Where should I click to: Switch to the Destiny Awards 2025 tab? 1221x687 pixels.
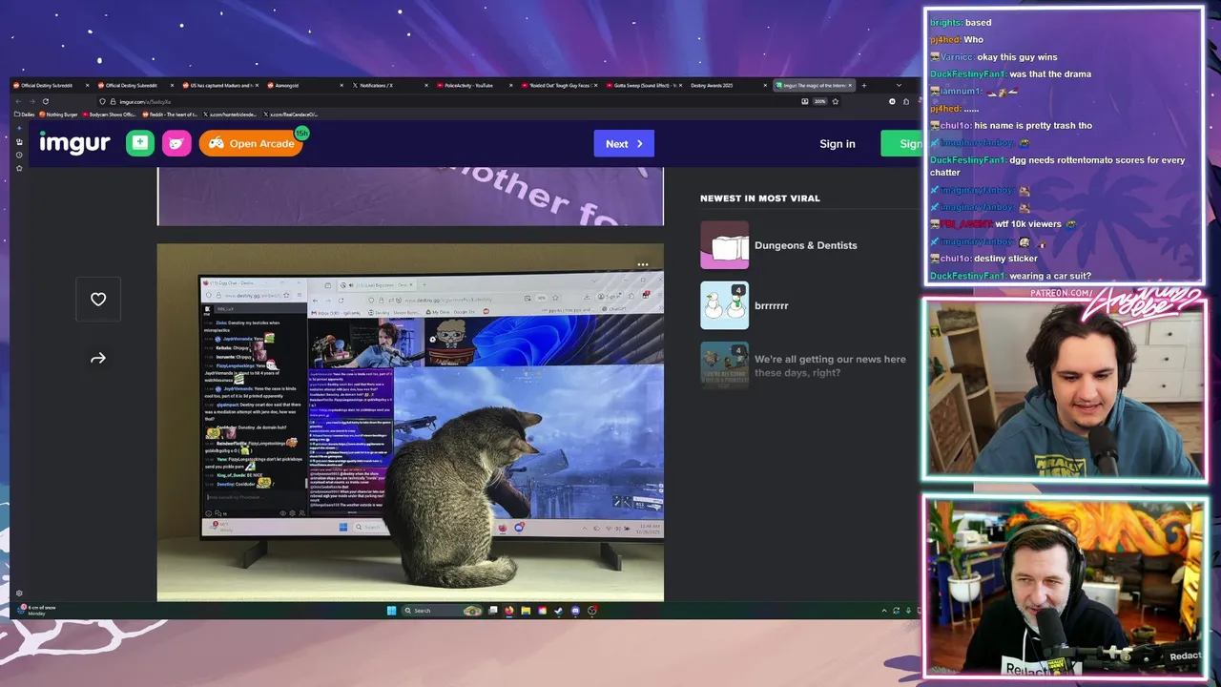(728, 85)
